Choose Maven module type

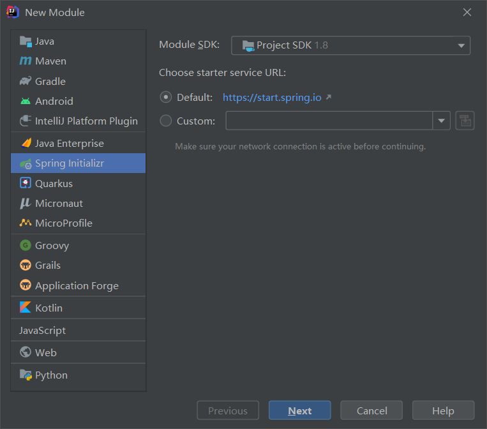click(x=79, y=61)
